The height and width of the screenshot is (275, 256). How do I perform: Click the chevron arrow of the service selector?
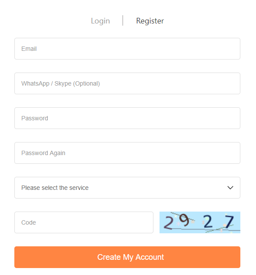tap(230, 188)
